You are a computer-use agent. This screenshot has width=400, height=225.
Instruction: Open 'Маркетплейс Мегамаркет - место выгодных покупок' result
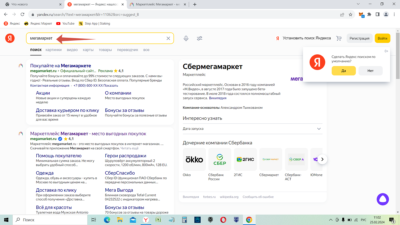click(x=88, y=134)
